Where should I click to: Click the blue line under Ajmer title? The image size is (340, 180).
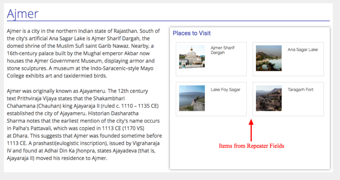tap(168, 21)
